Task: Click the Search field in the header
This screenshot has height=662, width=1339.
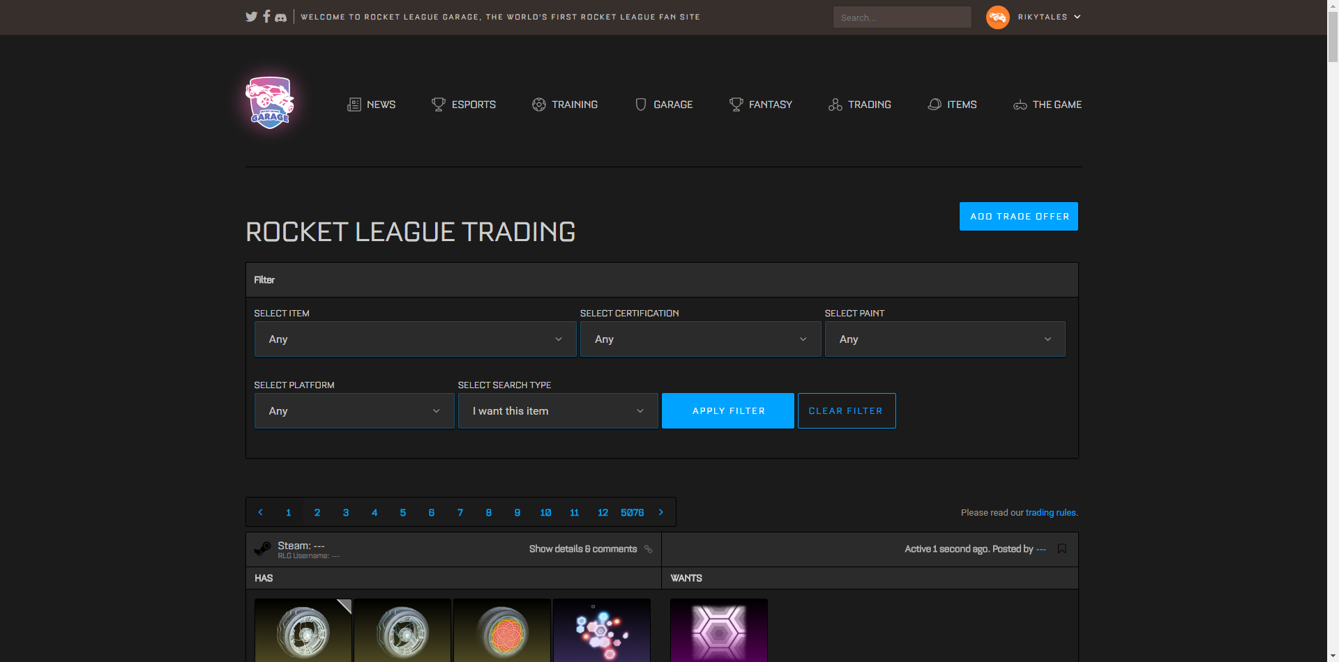Action: click(x=901, y=17)
